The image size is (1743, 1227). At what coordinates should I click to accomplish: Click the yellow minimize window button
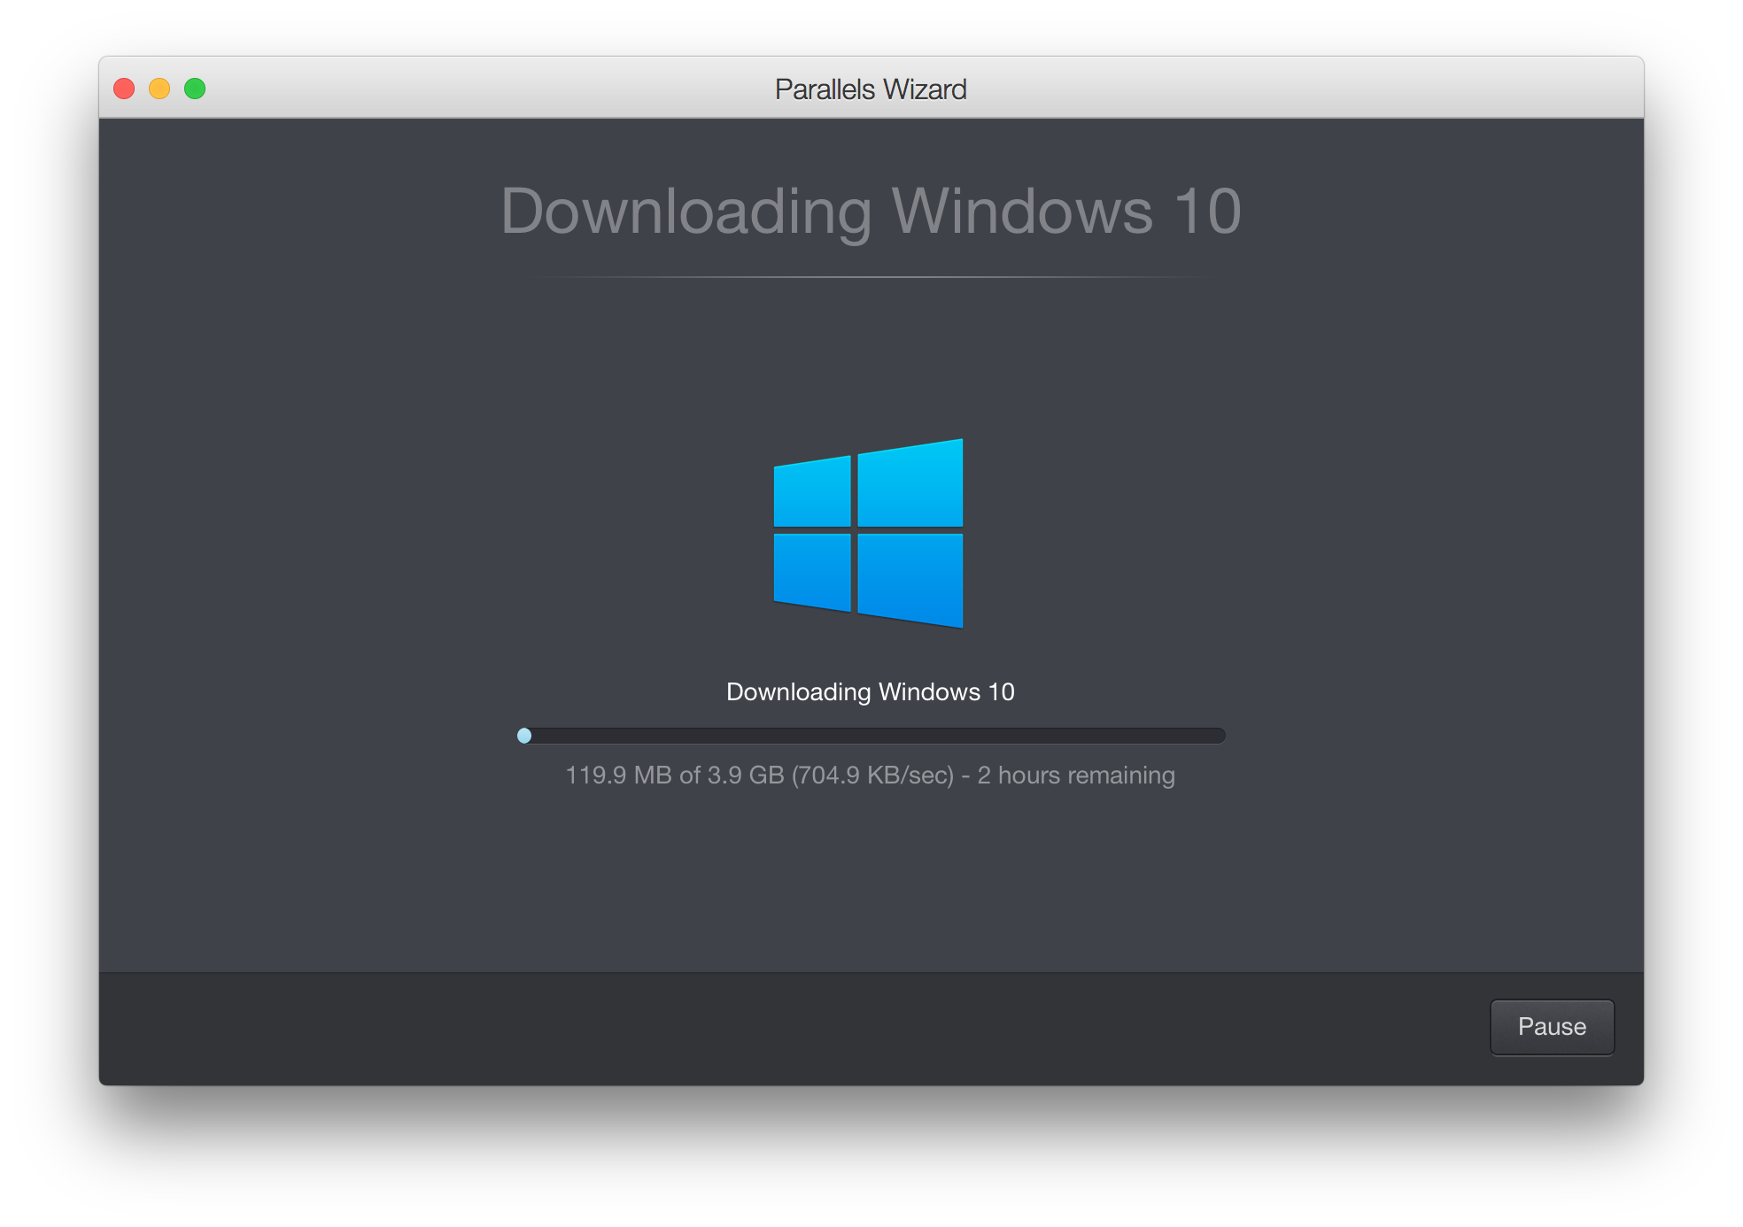coord(159,89)
